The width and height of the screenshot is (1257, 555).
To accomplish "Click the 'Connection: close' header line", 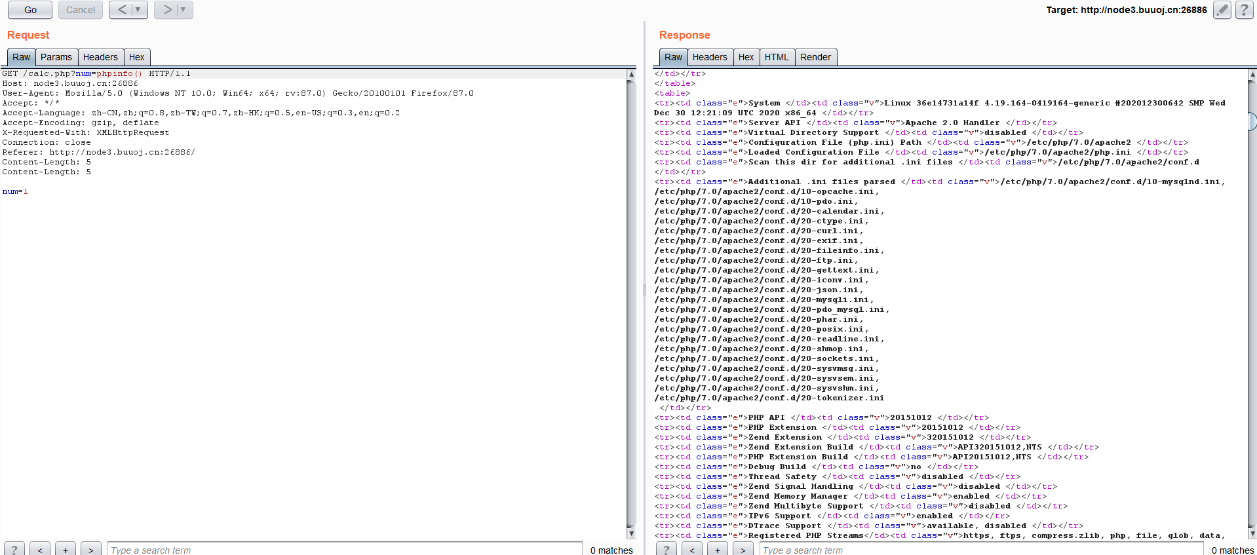I will [47, 142].
